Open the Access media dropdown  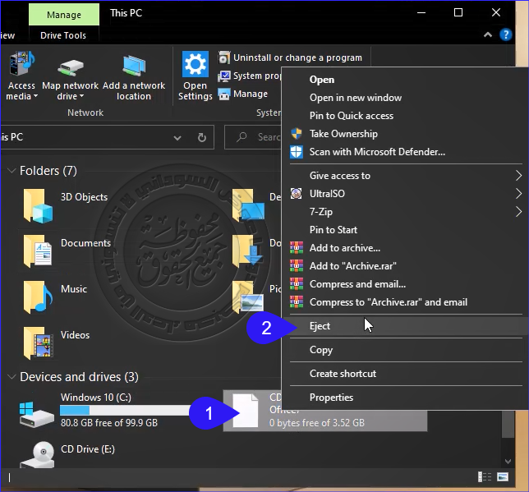pyautogui.click(x=21, y=79)
